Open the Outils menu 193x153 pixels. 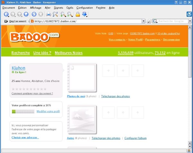pyautogui.click(x=70, y=8)
